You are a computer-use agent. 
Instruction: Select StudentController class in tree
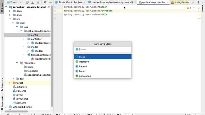click(x=43, y=43)
